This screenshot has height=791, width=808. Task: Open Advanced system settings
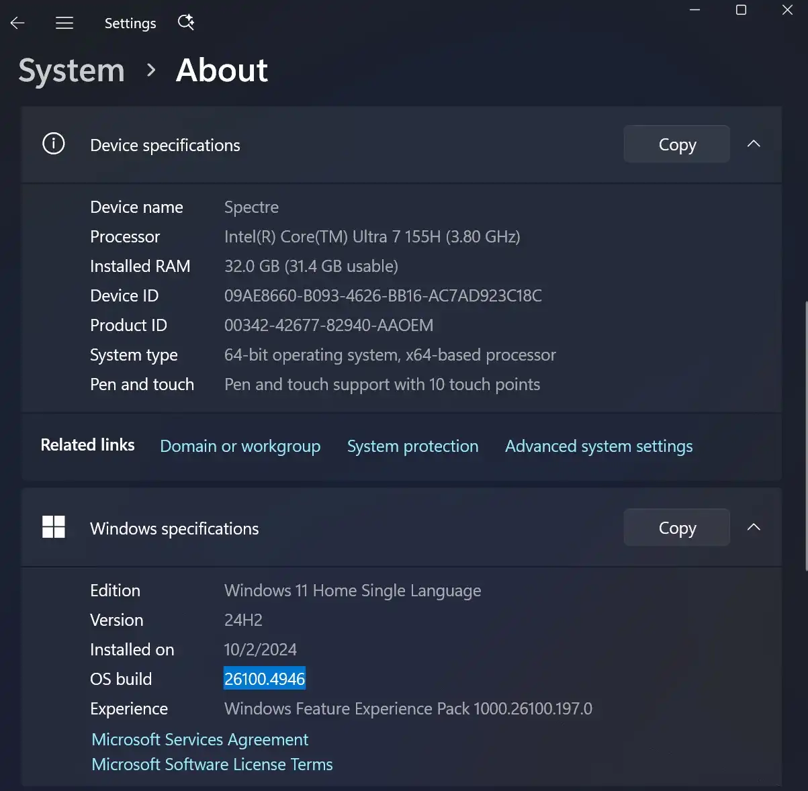coord(598,447)
